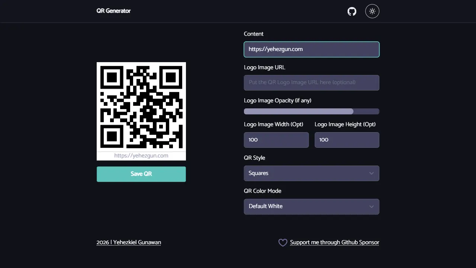
Task: Open the GitHub repository icon
Action: (x=352, y=11)
